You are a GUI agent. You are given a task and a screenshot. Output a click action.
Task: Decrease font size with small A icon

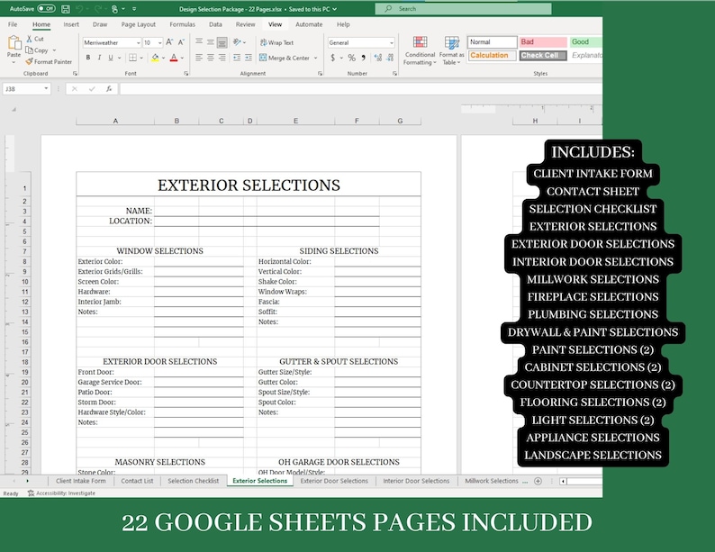(181, 42)
